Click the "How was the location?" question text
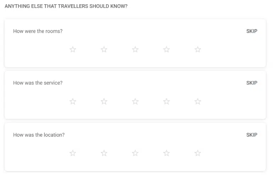 (x=39, y=135)
